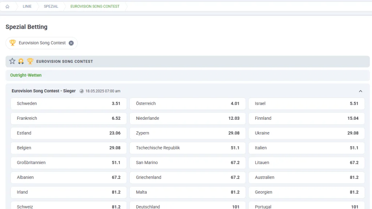Click the home icon in breadcrumb
The height and width of the screenshot is (209, 372).
coord(7,7)
